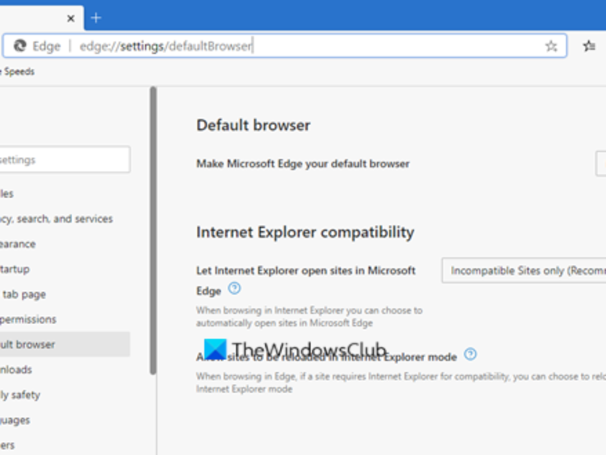The height and width of the screenshot is (455, 606).
Task: Click the Search settings box
Action: (64, 160)
